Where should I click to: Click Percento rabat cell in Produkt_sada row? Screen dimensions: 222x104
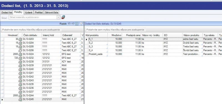pos(210,54)
